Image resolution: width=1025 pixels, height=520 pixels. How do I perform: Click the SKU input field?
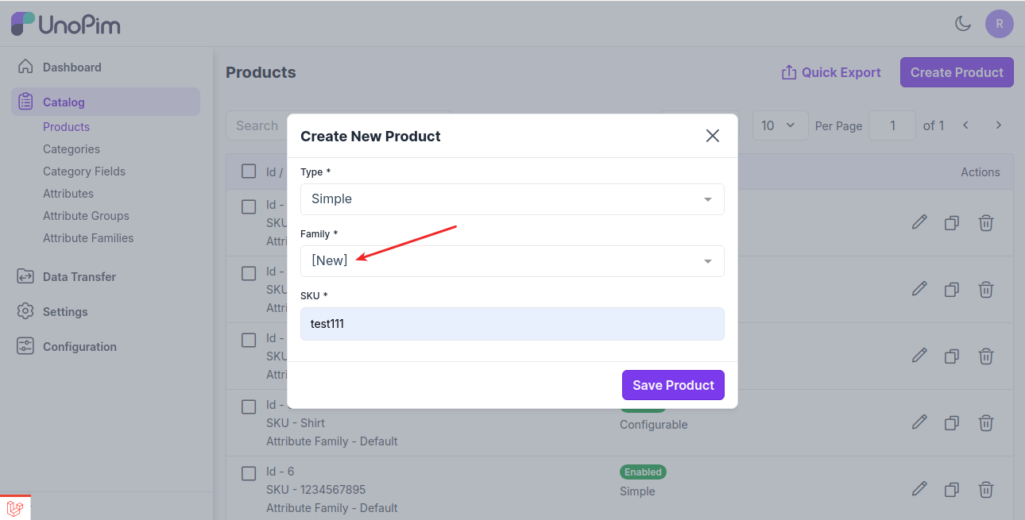pos(512,324)
